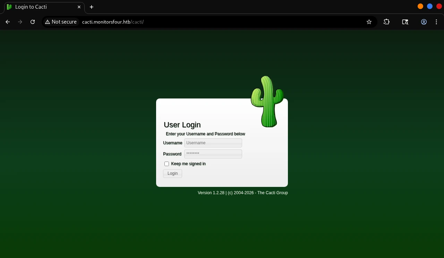
Task: Open the Extensions puzzle icon
Action: 386,22
